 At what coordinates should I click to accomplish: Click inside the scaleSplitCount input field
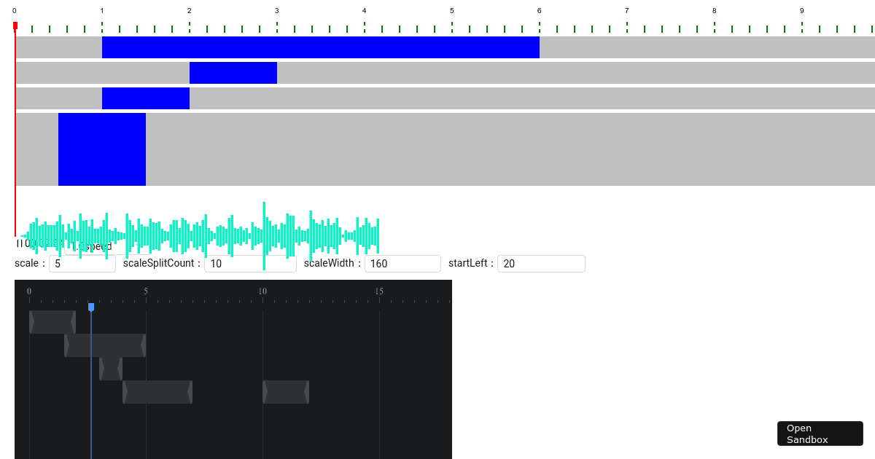[249, 263]
